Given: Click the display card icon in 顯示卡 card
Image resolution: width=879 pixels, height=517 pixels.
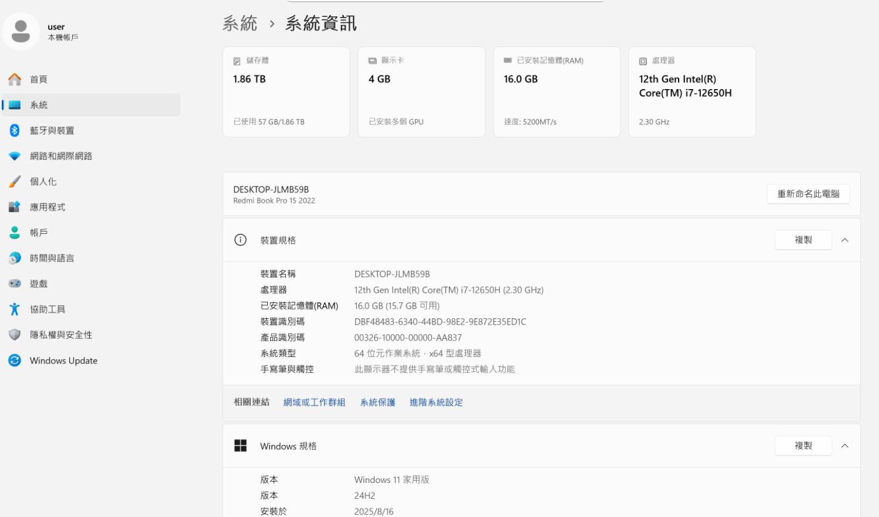Looking at the screenshot, I should [x=372, y=61].
